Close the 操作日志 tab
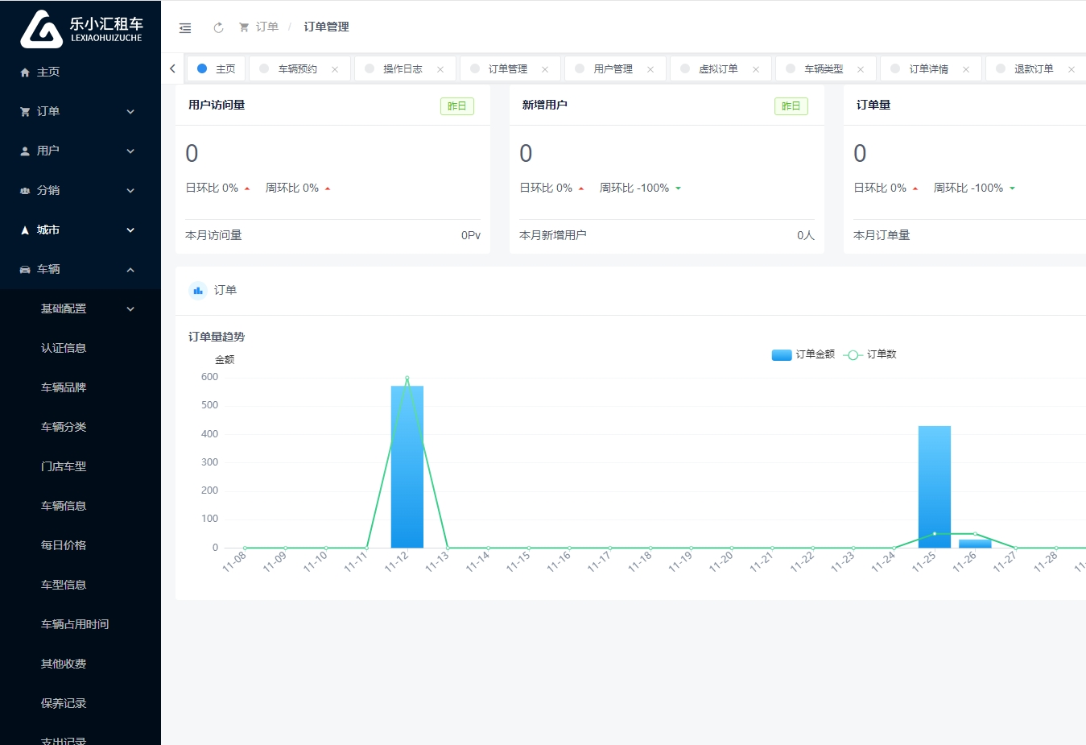 [440, 69]
